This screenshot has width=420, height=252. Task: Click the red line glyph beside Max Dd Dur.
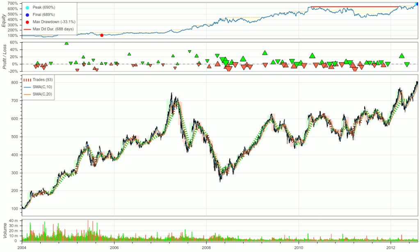coord(27,29)
